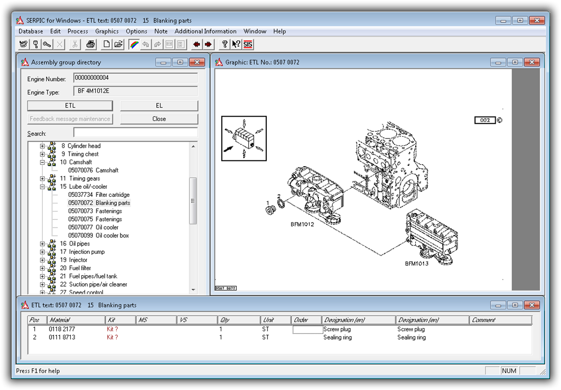The height and width of the screenshot is (390, 561).
Task: Click material 0118 2177 in parts table
Action: click(62, 329)
